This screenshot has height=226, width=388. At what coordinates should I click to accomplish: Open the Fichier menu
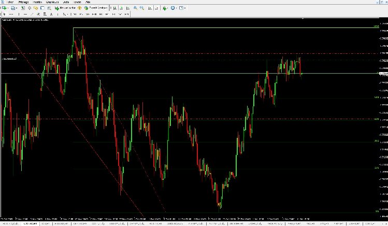pyautogui.click(x=10, y=2)
